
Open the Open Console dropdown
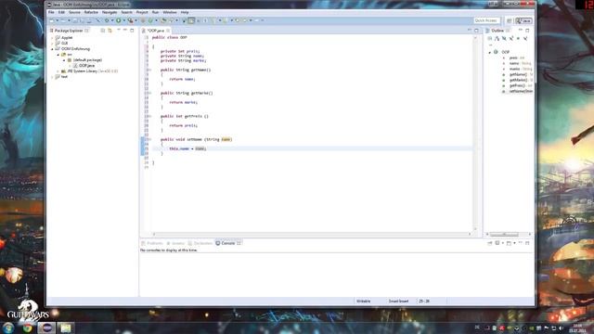click(x=514, y=243)
